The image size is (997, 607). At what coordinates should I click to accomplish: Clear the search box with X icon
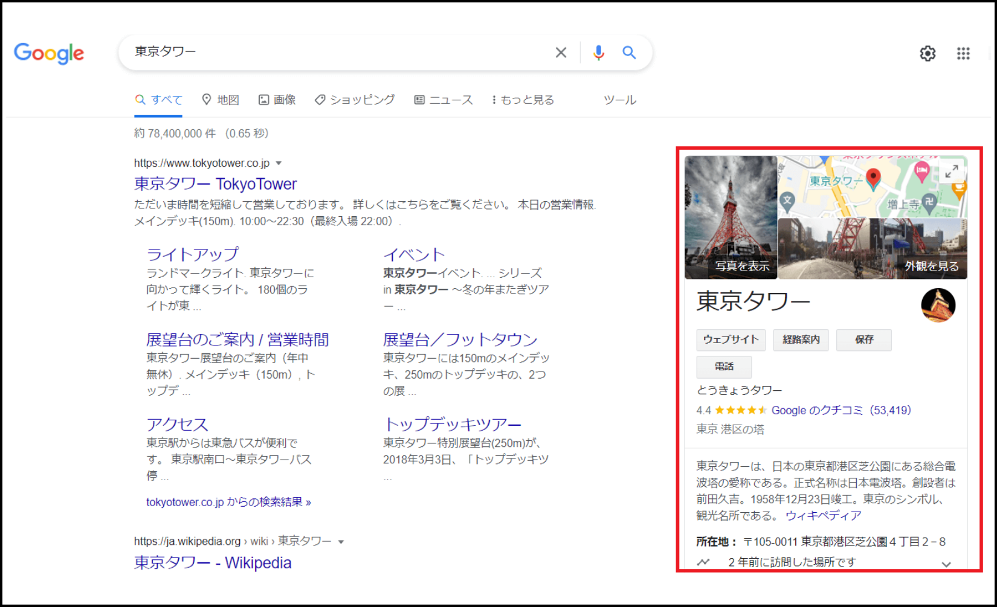[561, 53]
